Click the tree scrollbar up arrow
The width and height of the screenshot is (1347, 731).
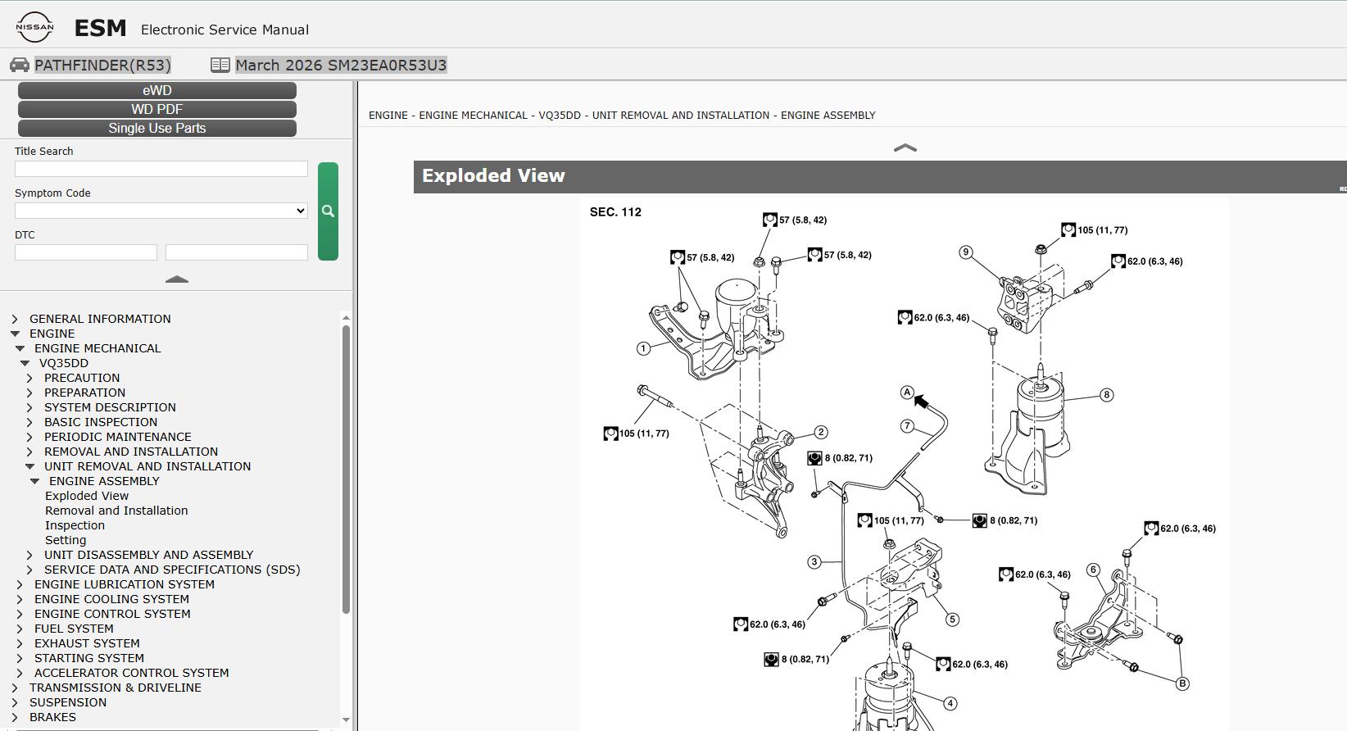[x=346, y=317]
